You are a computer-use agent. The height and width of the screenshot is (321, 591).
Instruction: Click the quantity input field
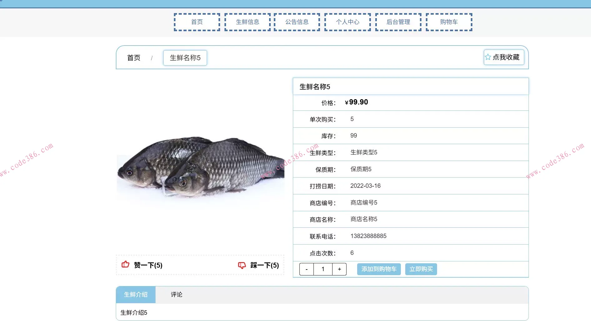(323, 269)
